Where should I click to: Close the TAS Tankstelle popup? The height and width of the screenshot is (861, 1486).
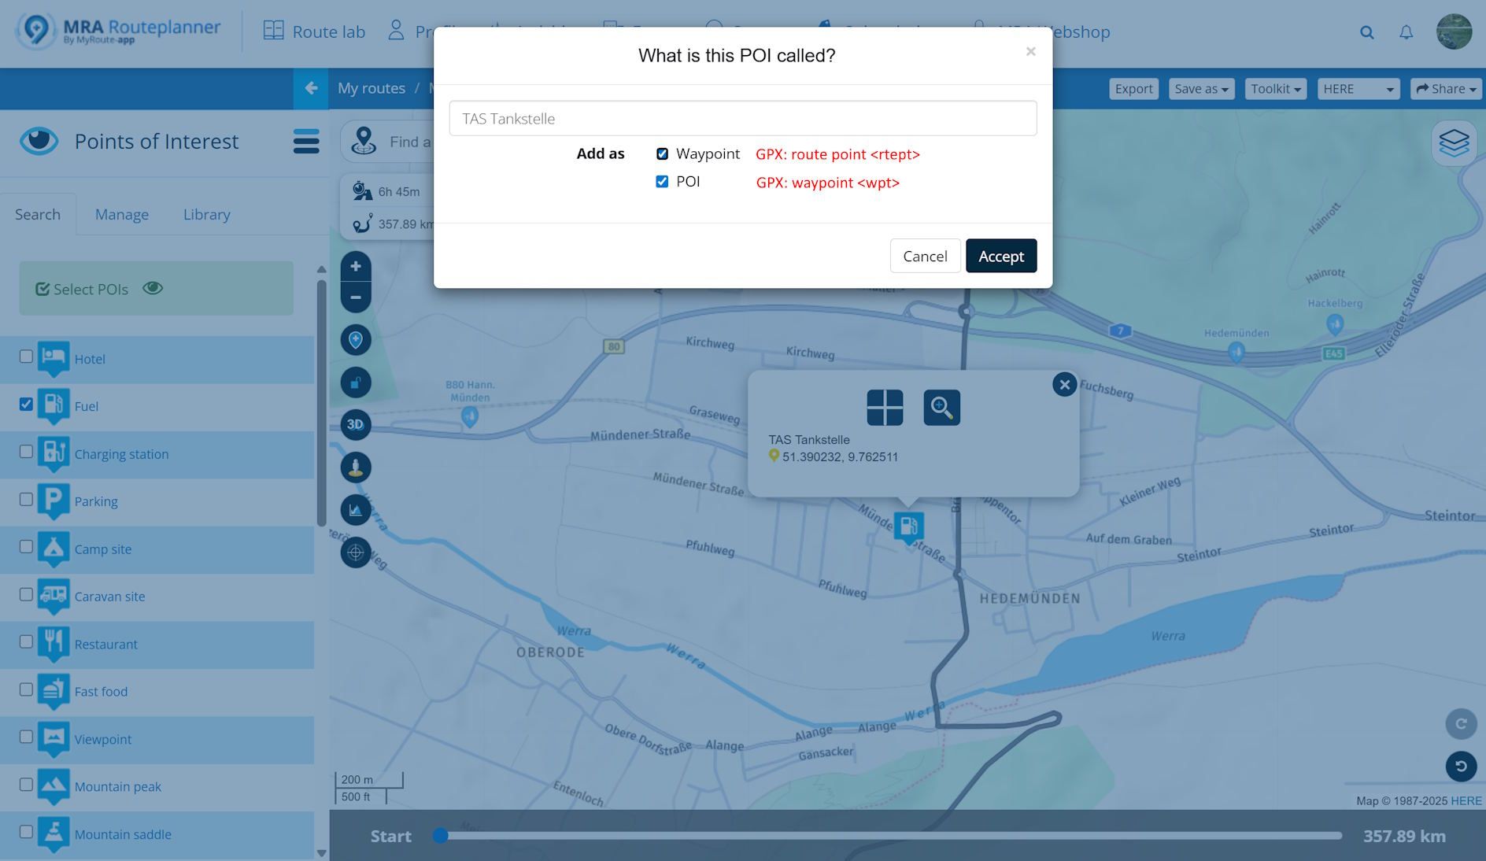tap(1064, 384)
